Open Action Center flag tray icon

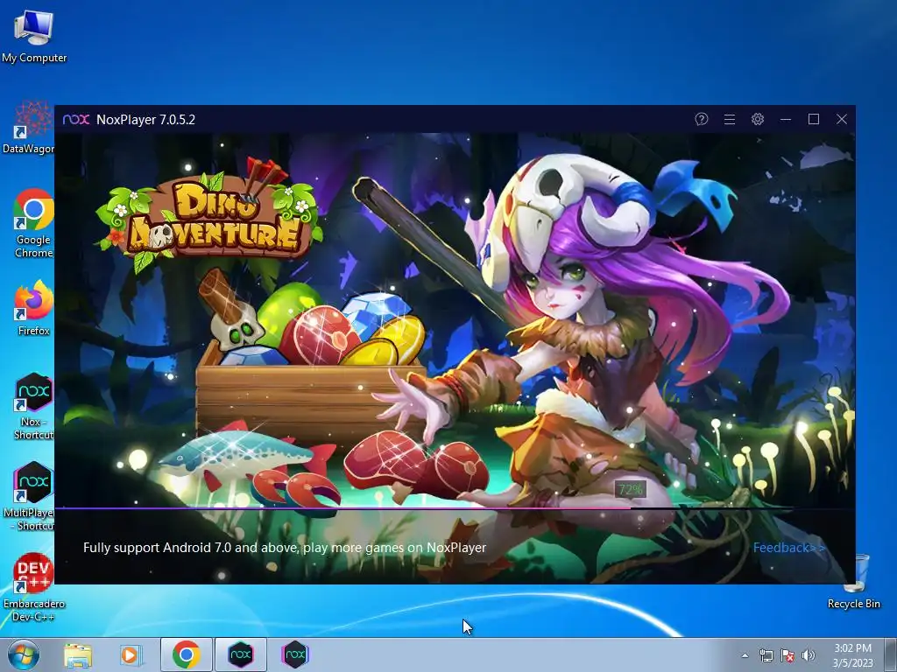point(788,655)
